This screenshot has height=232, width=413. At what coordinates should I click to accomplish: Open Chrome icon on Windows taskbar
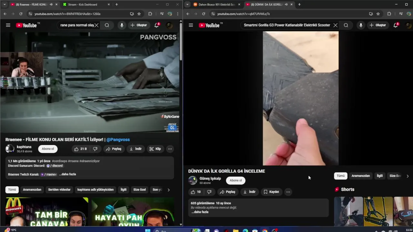265,230
